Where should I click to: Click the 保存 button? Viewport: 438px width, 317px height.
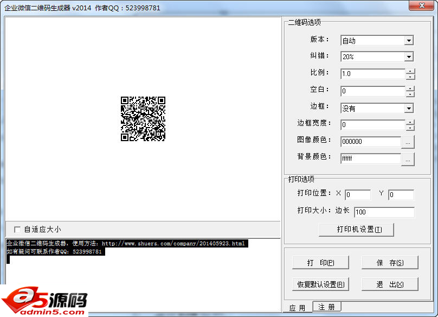[x=390, y=263]
